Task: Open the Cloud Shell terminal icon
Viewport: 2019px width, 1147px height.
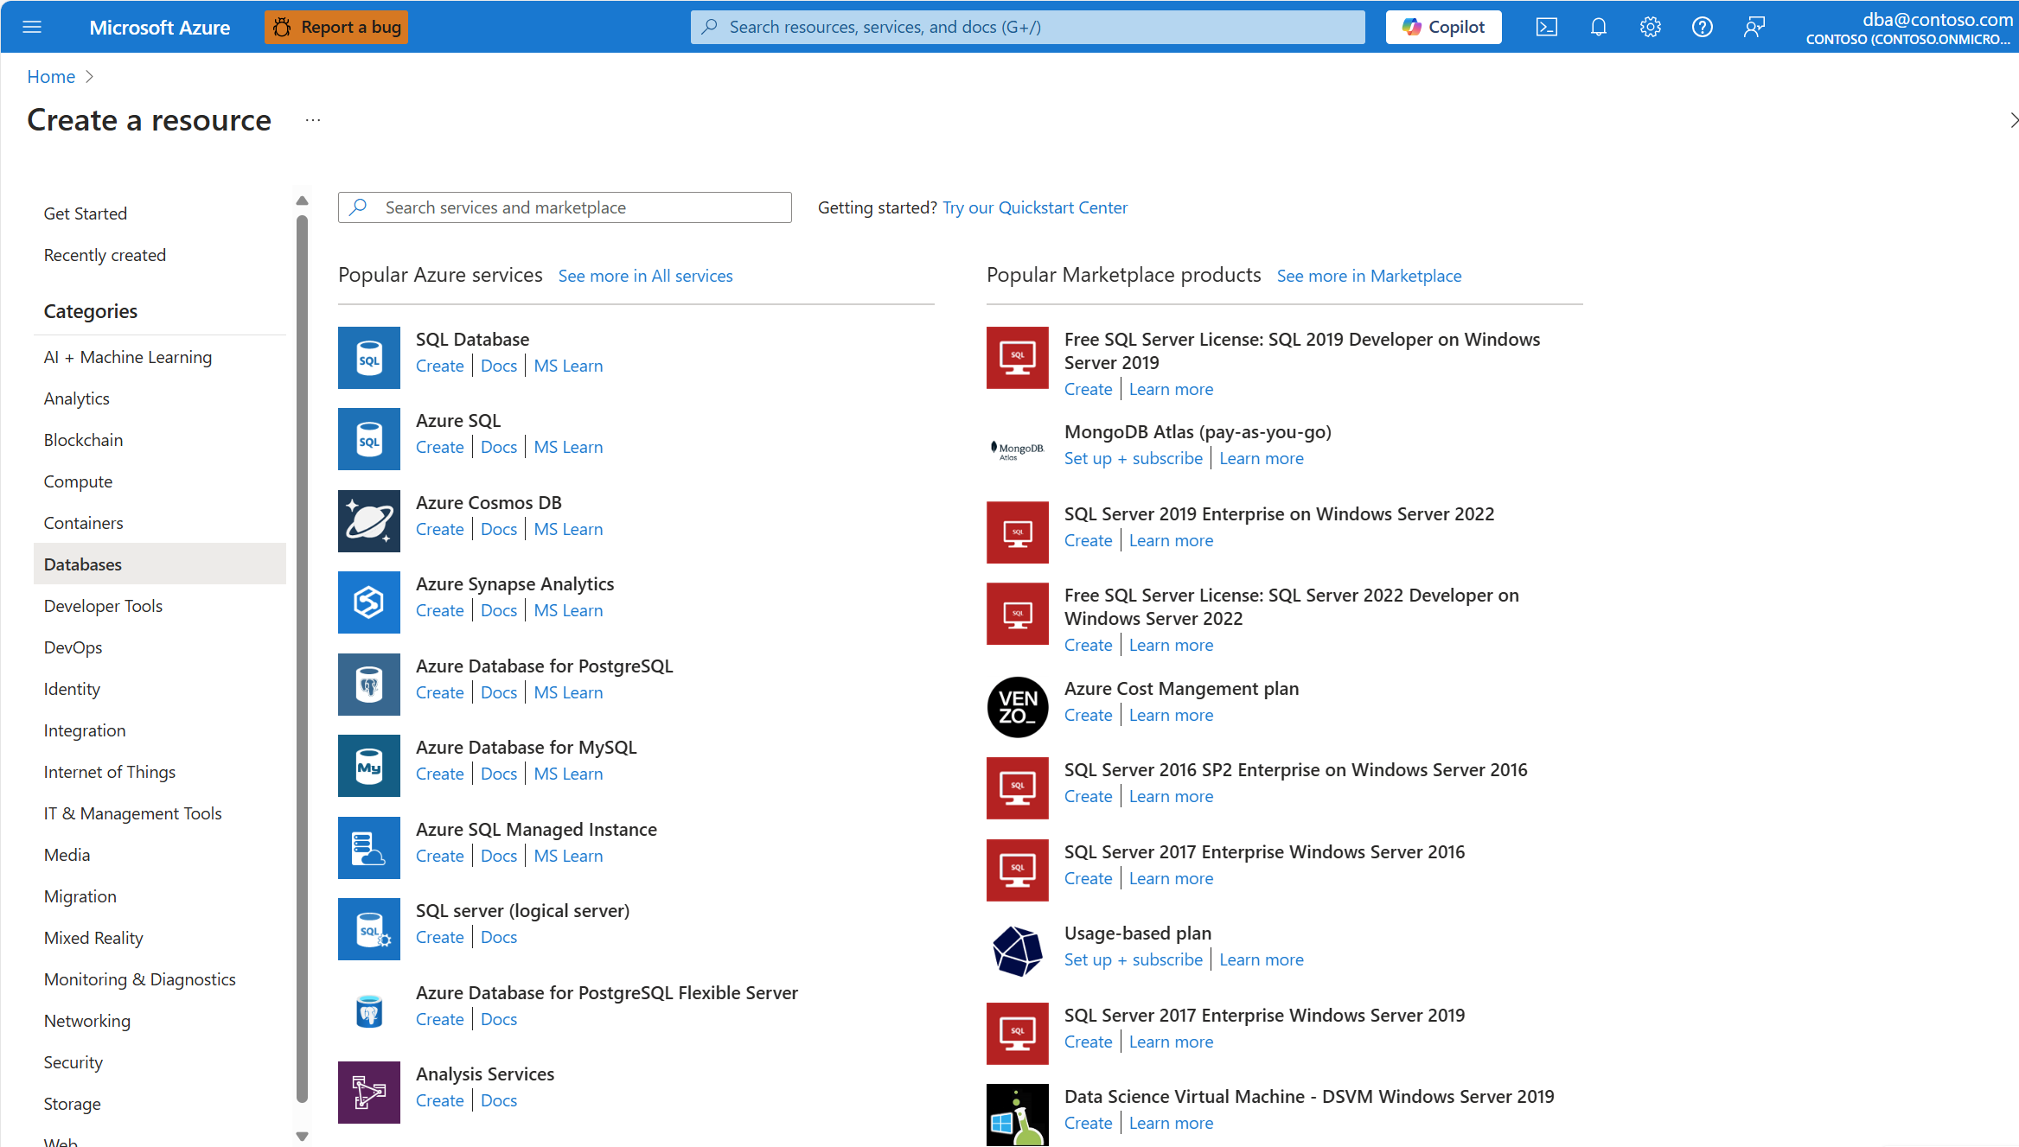Action: 1547,26
